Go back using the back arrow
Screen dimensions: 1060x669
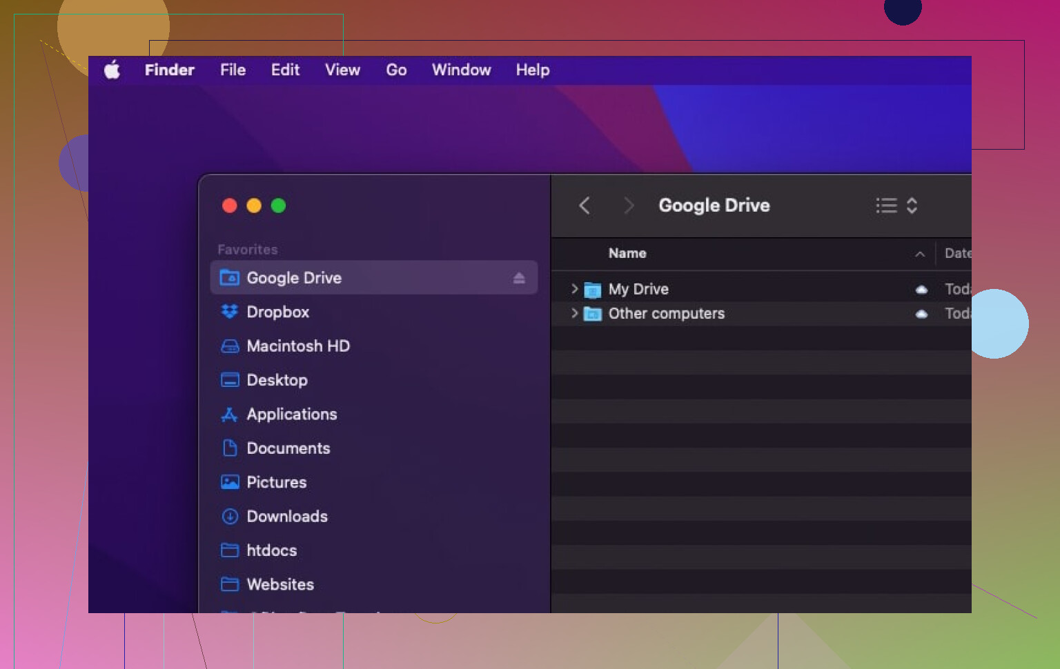click(585, 206)
